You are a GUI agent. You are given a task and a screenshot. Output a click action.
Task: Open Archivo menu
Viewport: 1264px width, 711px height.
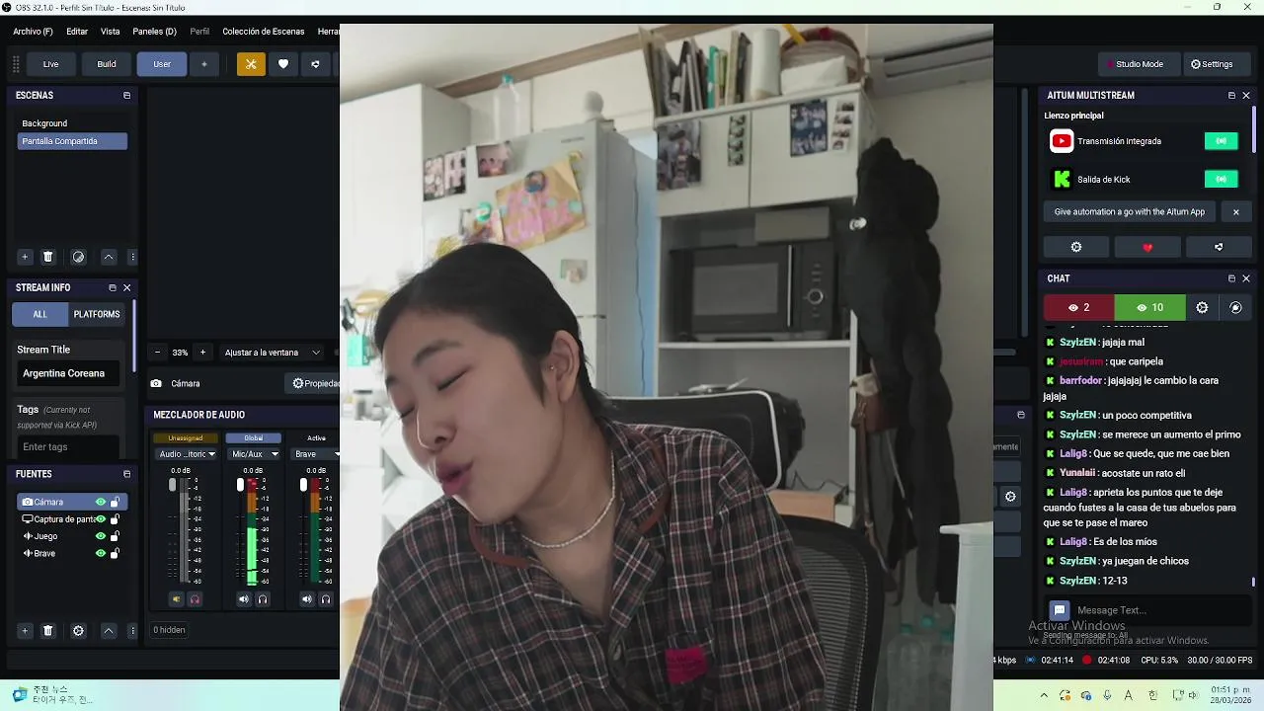click(33, 32)
